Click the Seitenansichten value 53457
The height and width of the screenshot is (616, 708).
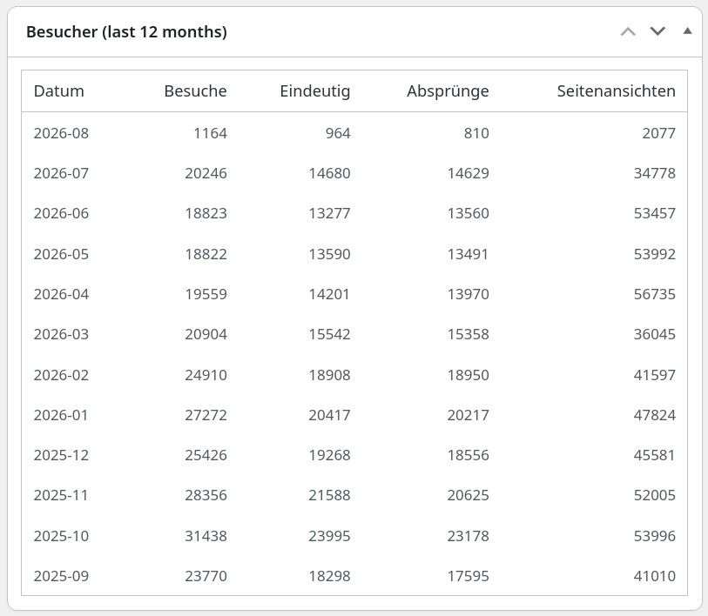click(x=655, y=213)
